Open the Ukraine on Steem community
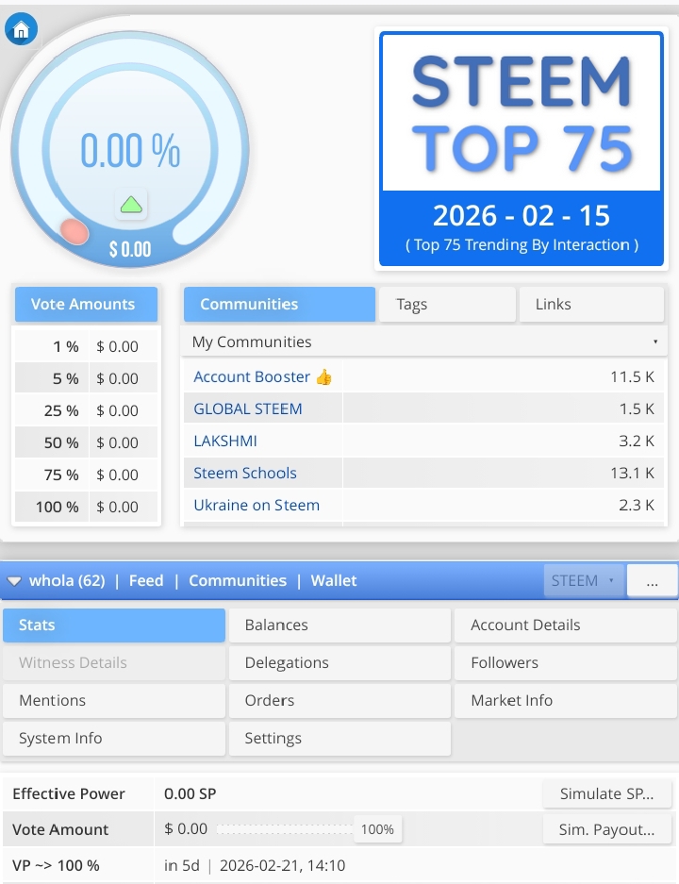Viewport: 679px width, 884px height. (x=257, y=505)
